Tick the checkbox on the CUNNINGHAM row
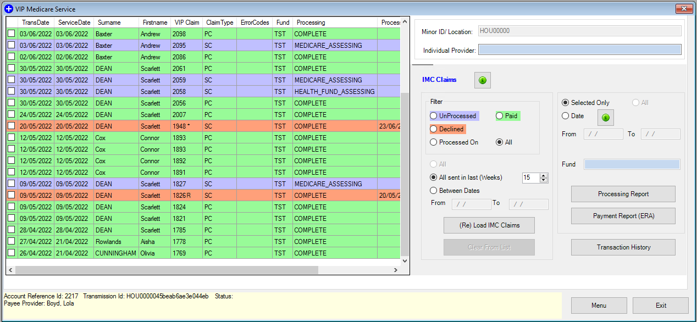The image size is (697, 322). pyautogui.click(x=11, y=253)
